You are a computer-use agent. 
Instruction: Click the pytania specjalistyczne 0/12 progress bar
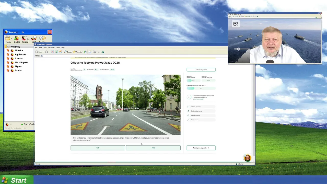208,80
